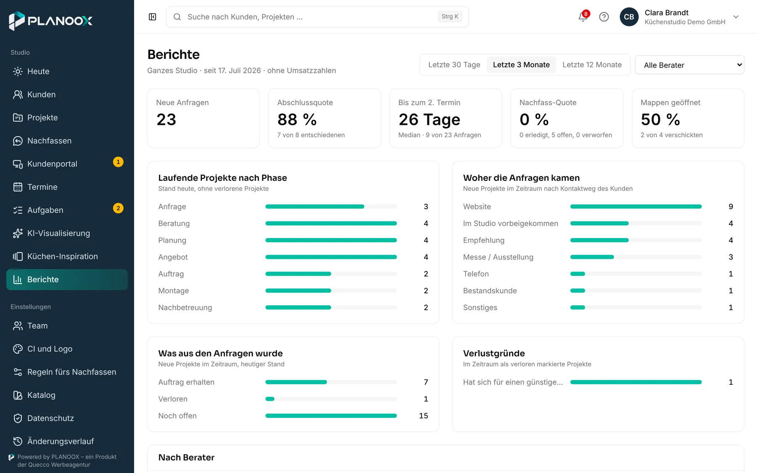Click the Website progress bar
Screen dimensions: 757x473
coord(636,206)
